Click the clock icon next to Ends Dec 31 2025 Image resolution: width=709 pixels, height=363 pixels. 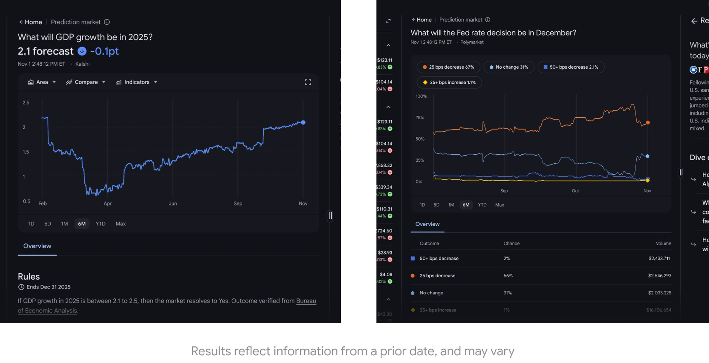click(x=21, y=287)
